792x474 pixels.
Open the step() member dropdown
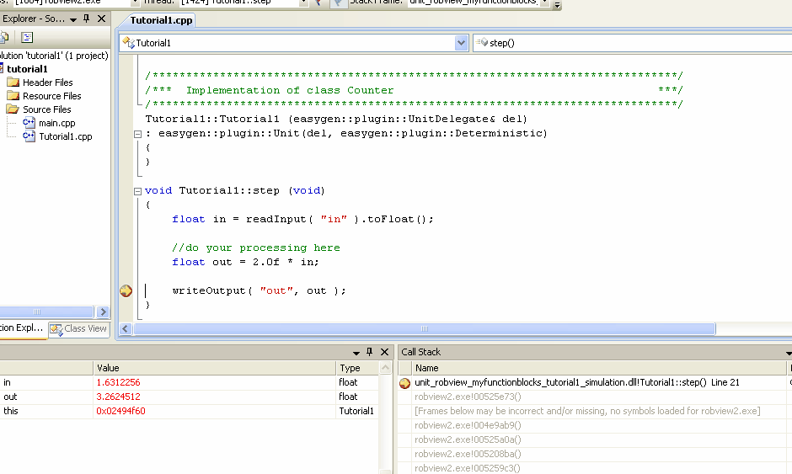631,43
